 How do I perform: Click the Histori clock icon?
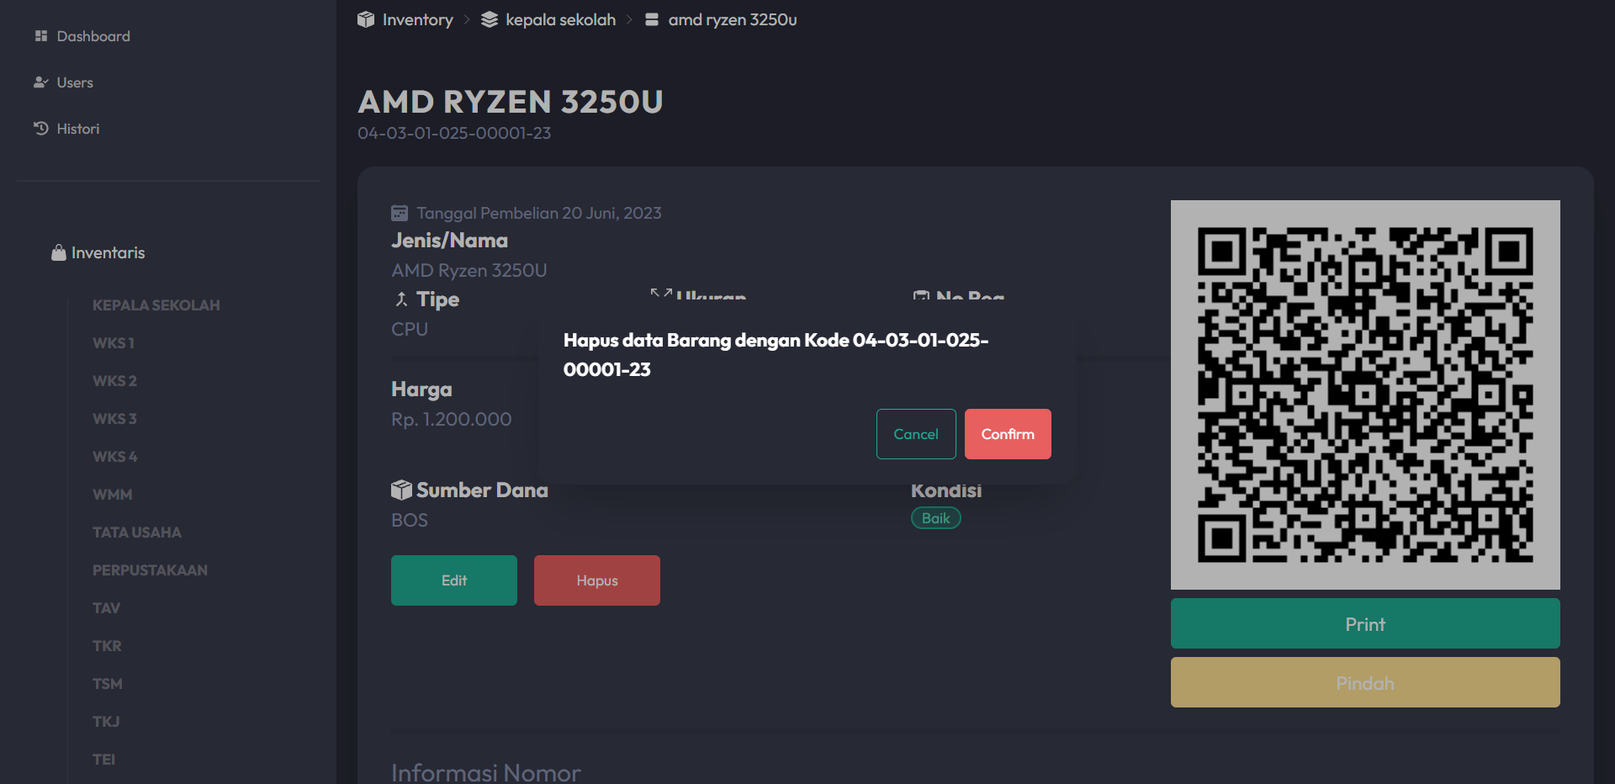click(41, 129)
